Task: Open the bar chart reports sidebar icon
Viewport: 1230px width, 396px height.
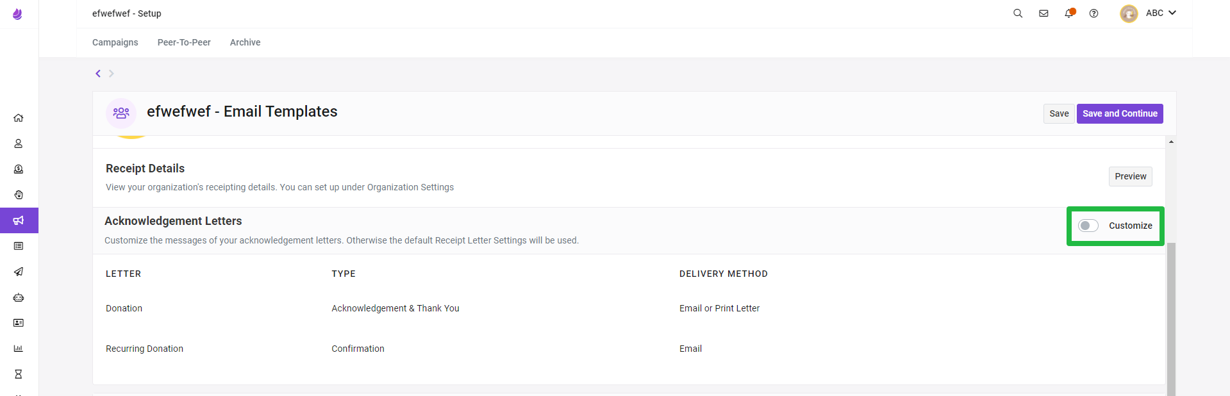Action: tap(19, 349)
